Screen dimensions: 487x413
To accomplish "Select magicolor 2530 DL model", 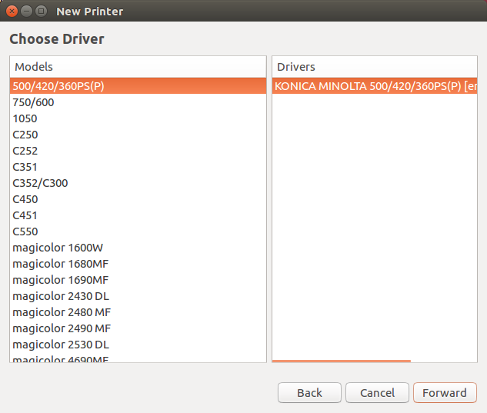I will (x=138, y=345).
